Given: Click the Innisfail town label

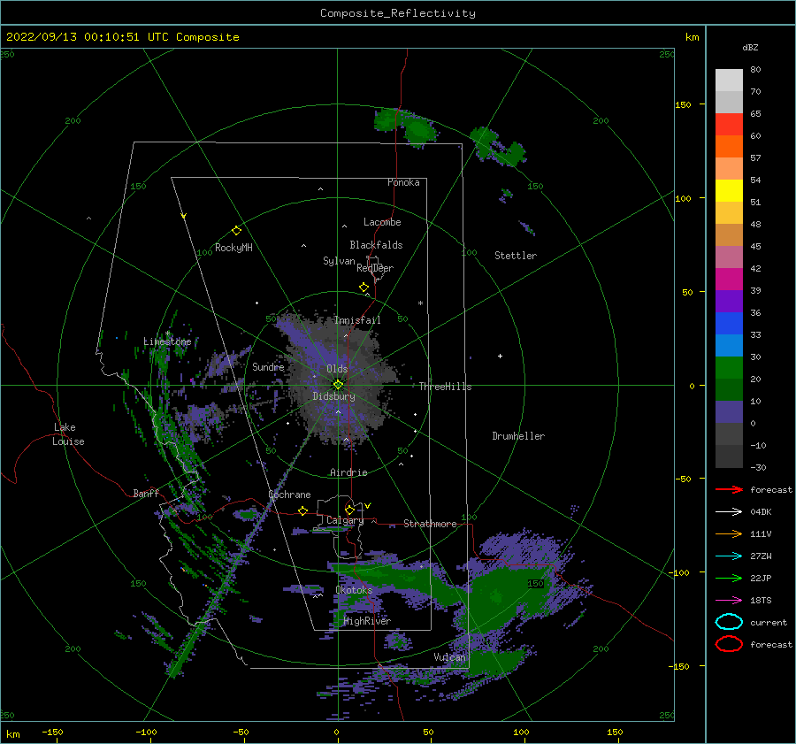Looking at the screenshot, I should point(357,320).
